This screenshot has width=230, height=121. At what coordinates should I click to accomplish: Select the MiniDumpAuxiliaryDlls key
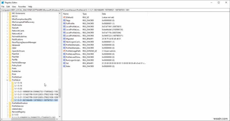[x=22, y=19]
